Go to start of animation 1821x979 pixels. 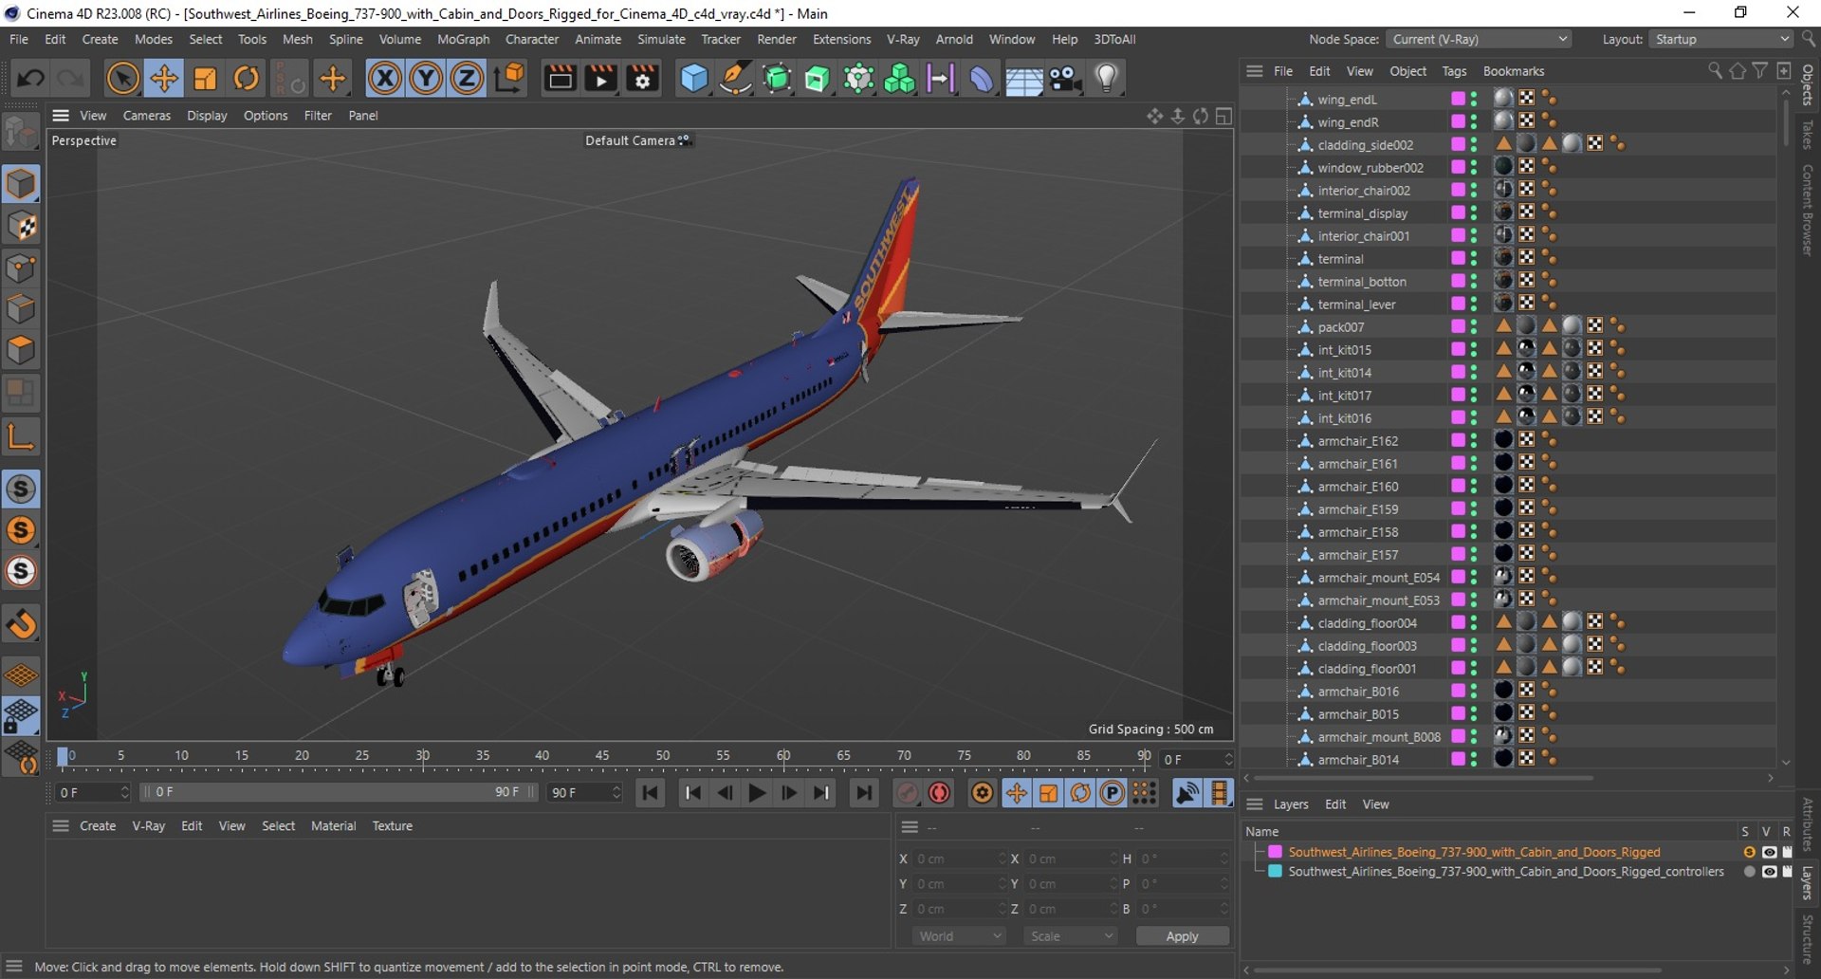[x=651, y=792]
